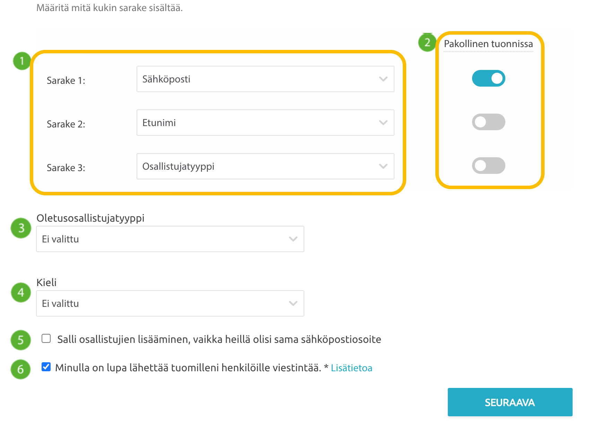The width and height of the screenshot is (592, 435).
Task: Click the green number 1 badge
Action: click(x=22, y=61)
